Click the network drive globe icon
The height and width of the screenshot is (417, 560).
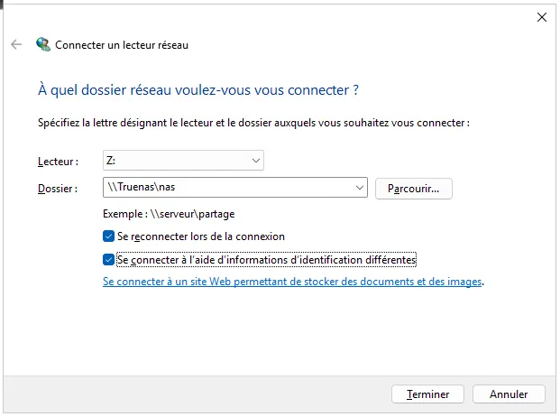[43, 44]
